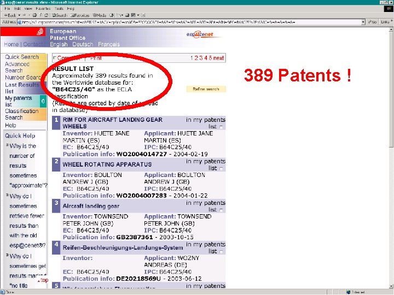This screenshot has height=295, width=394.
Task: Expand the Edit icon dropdown arrow
Action: click(x=138, y=15)
